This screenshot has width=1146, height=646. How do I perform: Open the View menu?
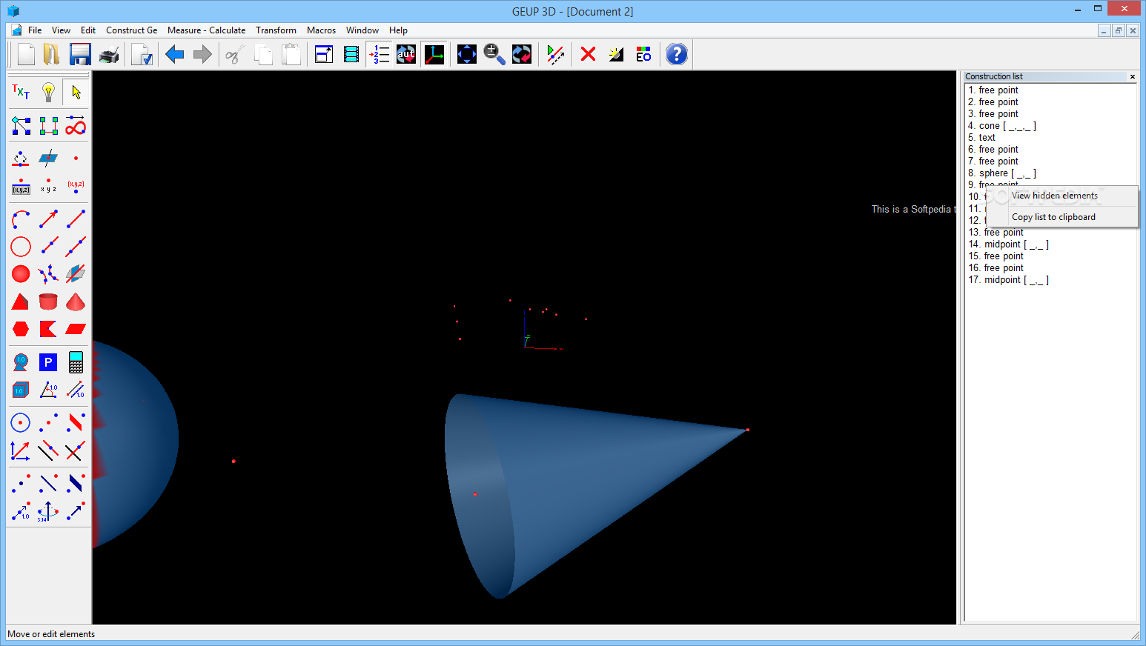61,30
